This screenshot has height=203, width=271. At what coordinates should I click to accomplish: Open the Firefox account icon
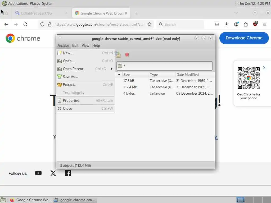pyautogui.click(x=236, y=24)
